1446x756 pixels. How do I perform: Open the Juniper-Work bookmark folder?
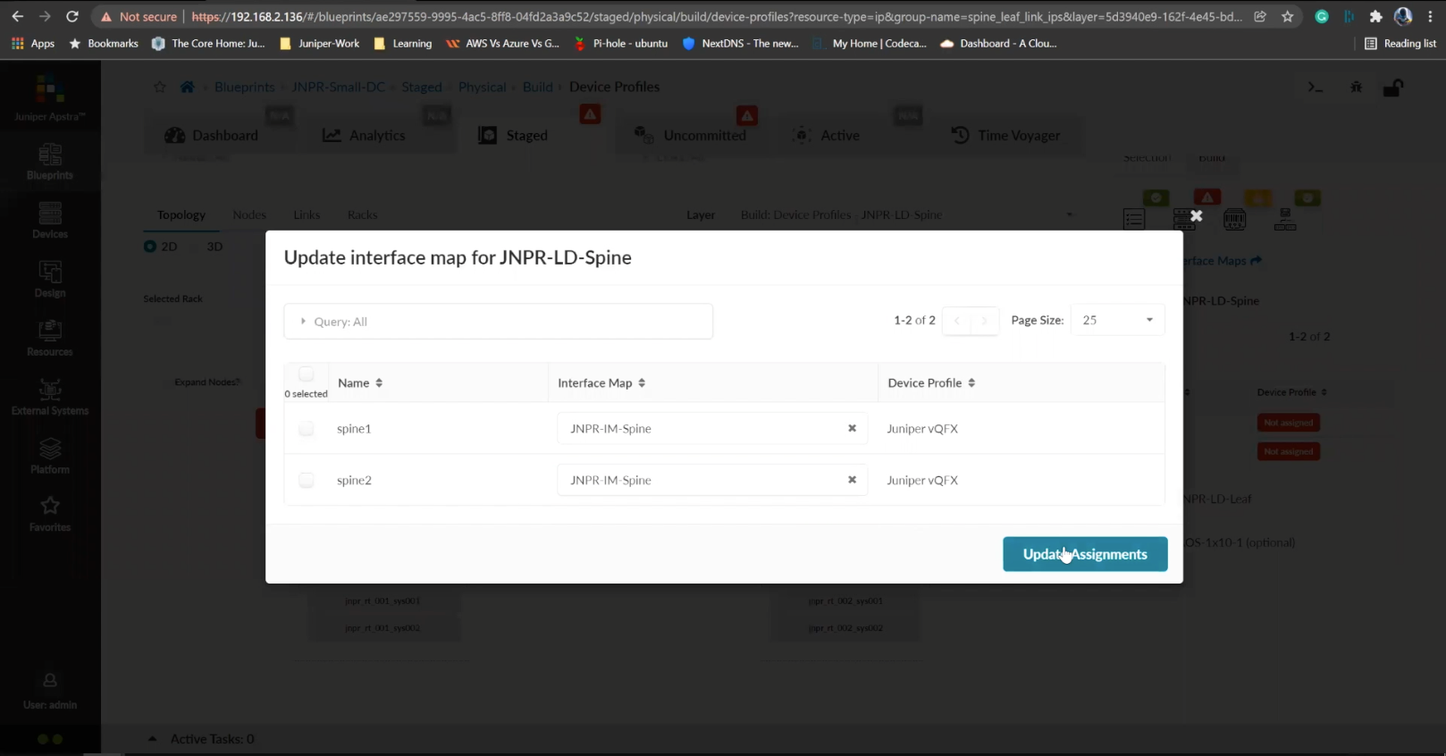[319, 43]
